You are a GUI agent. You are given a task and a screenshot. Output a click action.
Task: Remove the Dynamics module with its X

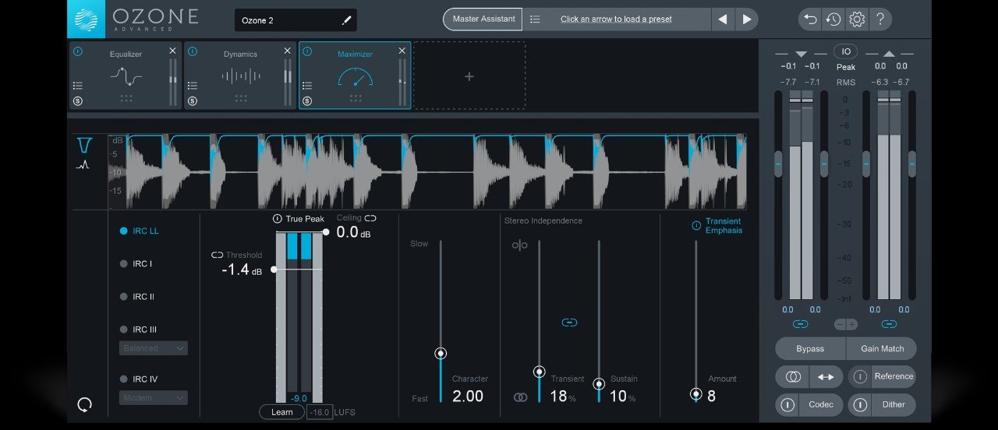287,51
